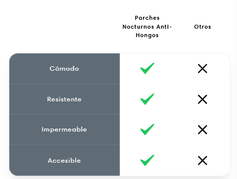Click the word Hongos in header
The image size is (237, 179).
(x=147, y=35)
